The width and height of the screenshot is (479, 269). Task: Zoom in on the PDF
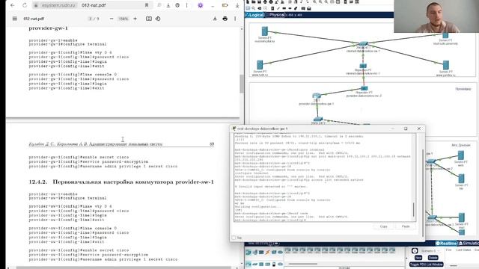tap(135, 19)
